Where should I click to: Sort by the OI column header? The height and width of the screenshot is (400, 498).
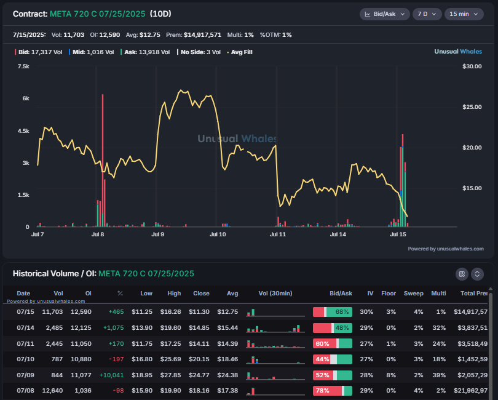coord(89,293)
